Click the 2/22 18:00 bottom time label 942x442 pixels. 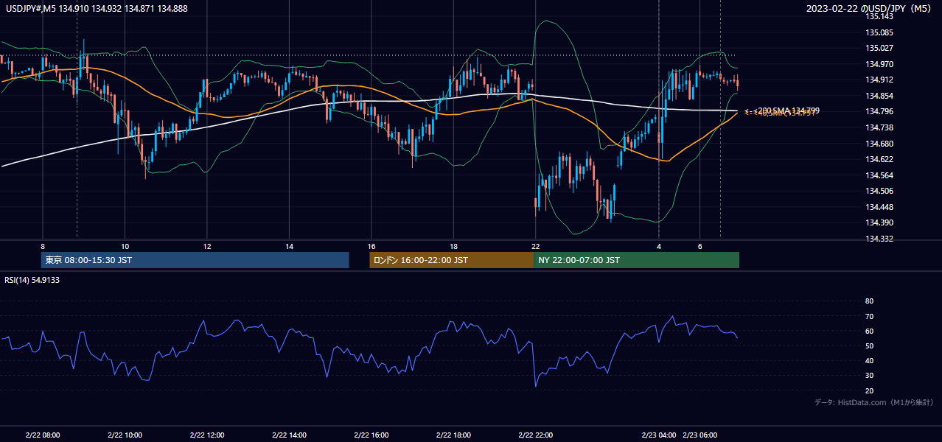(454, 435)
